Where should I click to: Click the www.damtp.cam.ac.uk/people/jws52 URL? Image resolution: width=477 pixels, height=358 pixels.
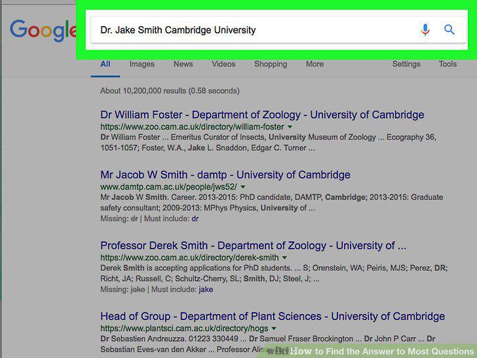point(168,187)
